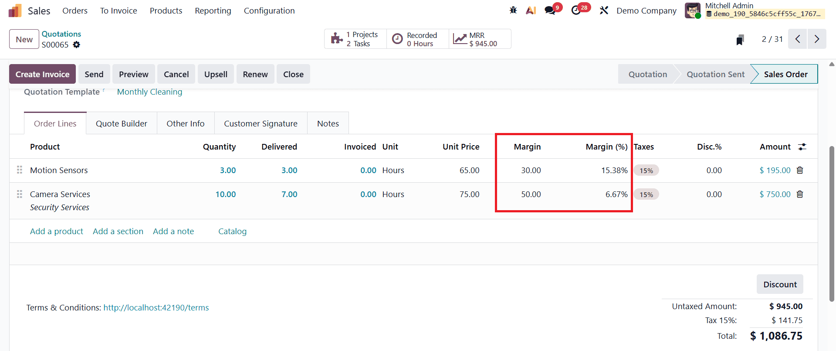Image resolution: width=836 pixels, height=351 pixels.
Task: Open Projects and Tasks stat button
Action: [355, 39]
